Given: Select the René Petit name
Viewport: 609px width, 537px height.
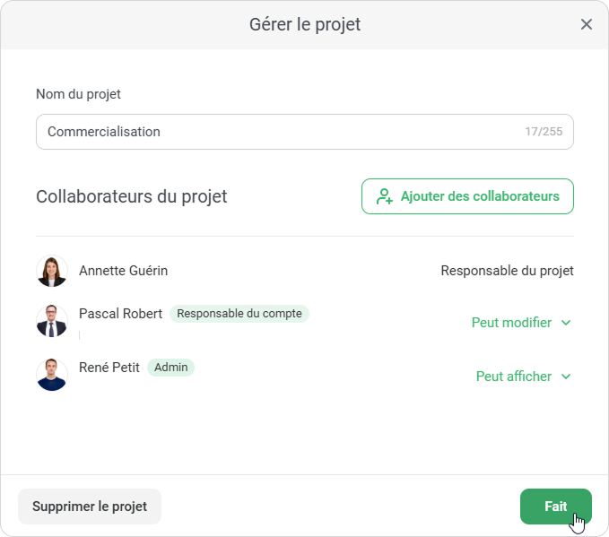Looking at the screenshot, I should pos(109,368).
